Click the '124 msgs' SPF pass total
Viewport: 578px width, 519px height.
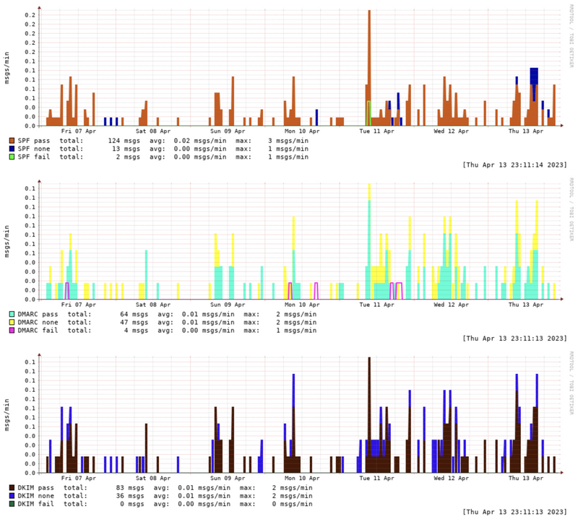(x=124, y=141)
